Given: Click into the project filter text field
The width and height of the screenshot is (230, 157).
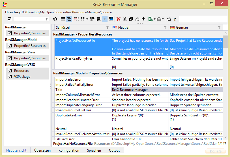Looking at the screenshot, I should click(x=29, y=19).
